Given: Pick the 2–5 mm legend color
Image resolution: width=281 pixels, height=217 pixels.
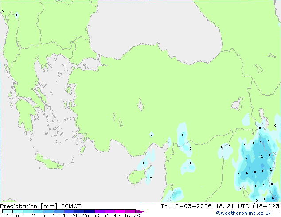Looking at the screenshot, I should click(x=38, y=211).
